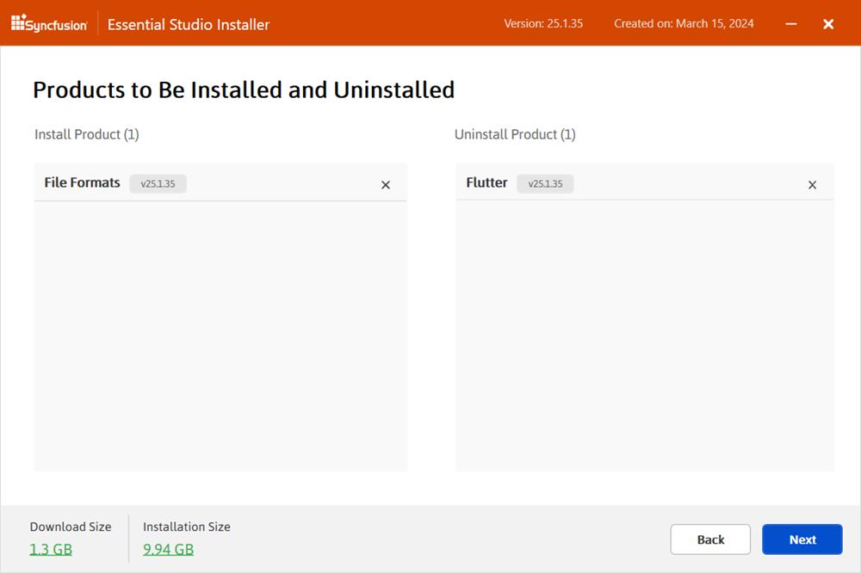Select the File Formats product name
This screenshot has height=573, width=861.
point(82,182)
